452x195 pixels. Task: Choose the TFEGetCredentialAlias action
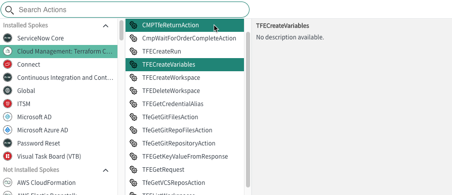pyautogui.click(x=184, y=104)
